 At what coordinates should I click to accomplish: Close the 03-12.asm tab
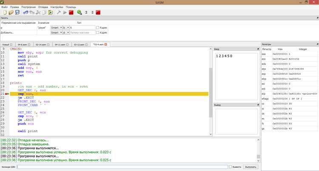pyautogui.click(x=86, y=45)
